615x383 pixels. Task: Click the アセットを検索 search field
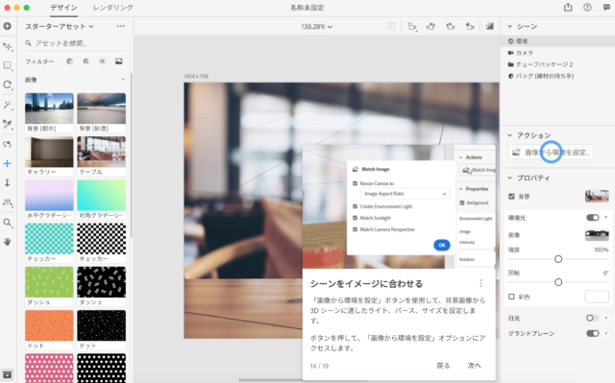click(76, 43)
